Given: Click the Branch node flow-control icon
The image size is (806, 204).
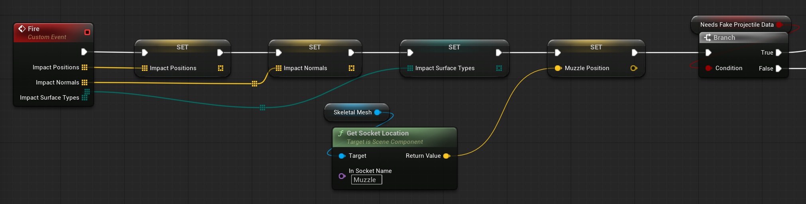Looking at the screenshot, I should click(708, 37).
